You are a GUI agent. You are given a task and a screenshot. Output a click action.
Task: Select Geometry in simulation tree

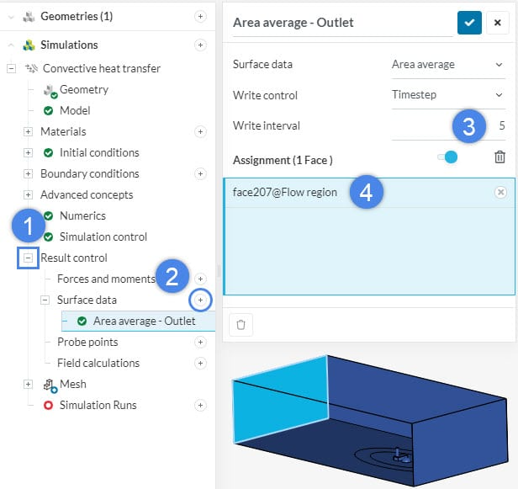tap(84, 89)
